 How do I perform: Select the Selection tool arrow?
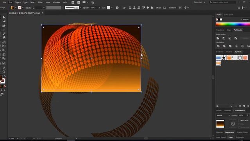(x=4, y=17)
